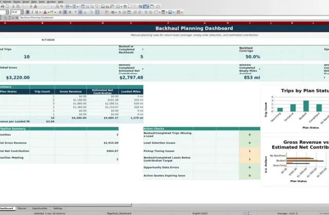Open the Border Style dropdown arrow
The width and height of the screenshot is (329, 215).
tap(167, 12)
